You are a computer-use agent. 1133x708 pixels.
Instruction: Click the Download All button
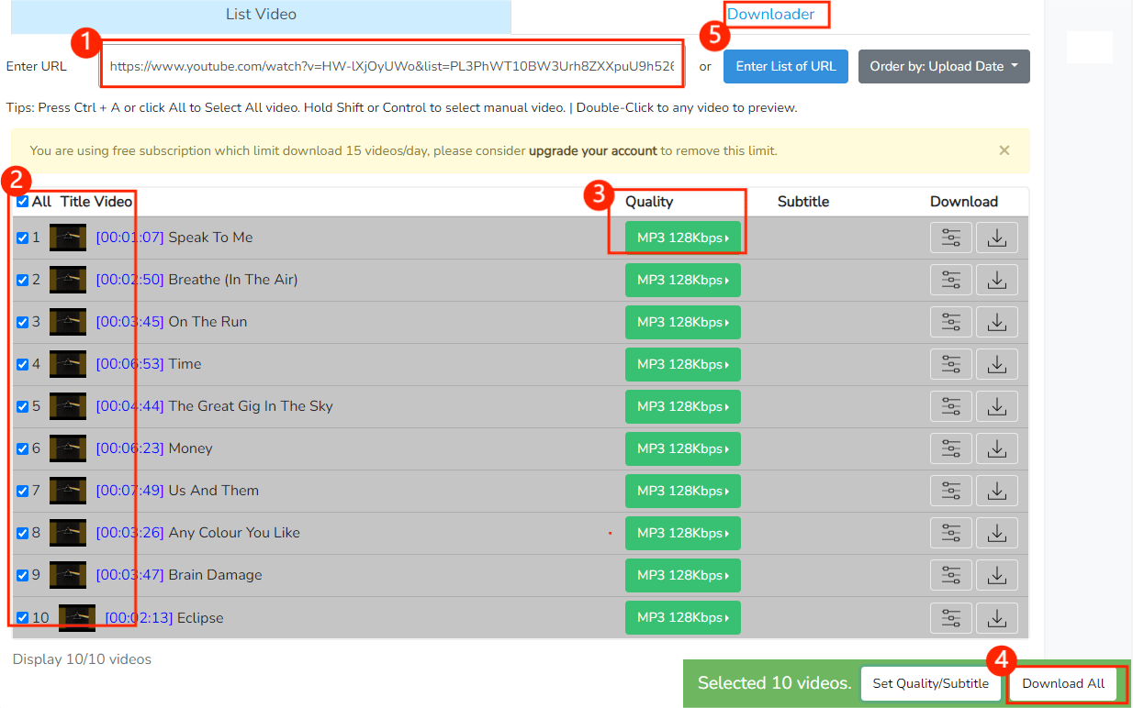pos(1063,683)
